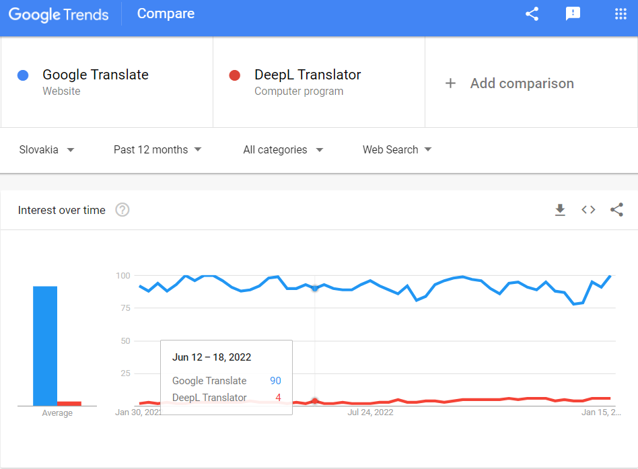Open help icon next to Interest over time

point(122,210)
